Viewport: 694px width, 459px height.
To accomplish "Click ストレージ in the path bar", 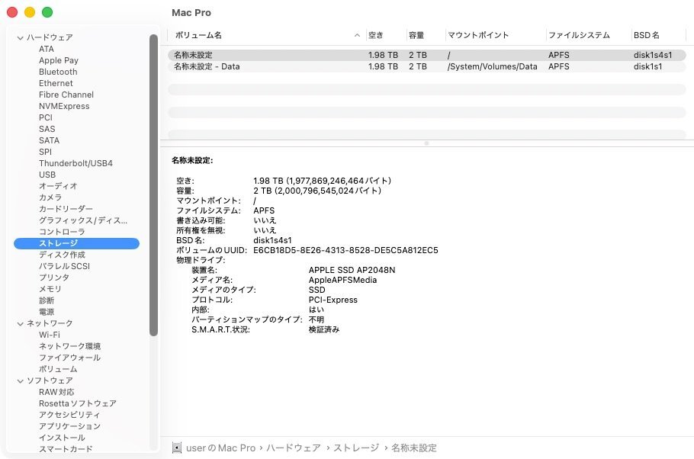I will (x=356, y=448).
